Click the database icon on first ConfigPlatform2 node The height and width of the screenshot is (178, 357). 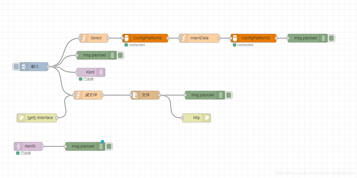126,38
